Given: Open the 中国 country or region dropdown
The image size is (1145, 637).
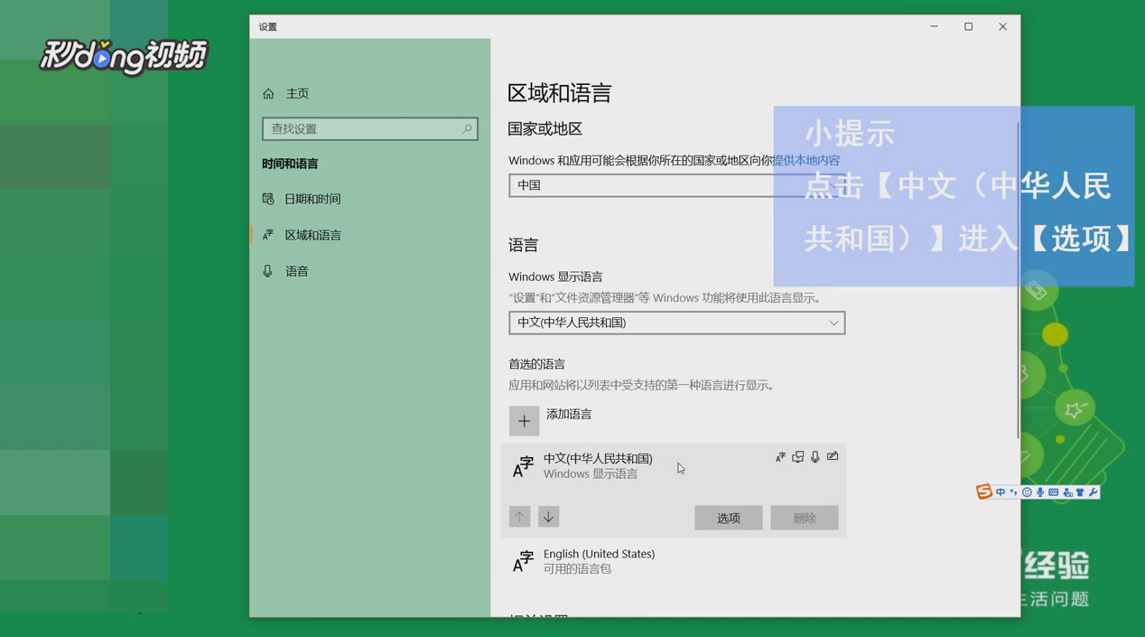Looking at the screenshot, I should click(x=676, y=185).
